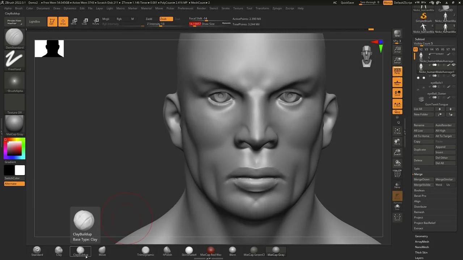The width and height of the screenshot is (463, 260).
Task: Open the DamStandard brush picker
Action: click(x=14, y=39)
